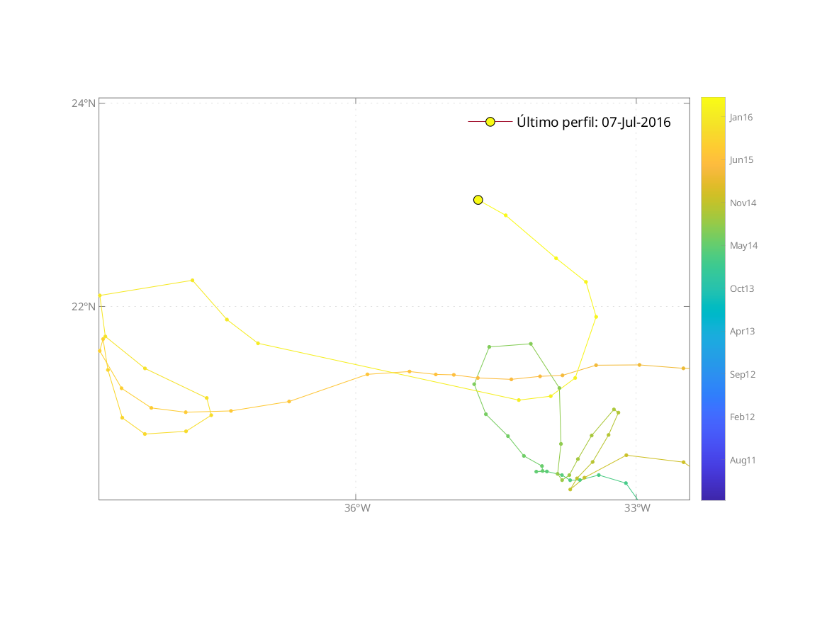
Task: Select the Feb12 colorbar tick label
Action: (743, 417)
